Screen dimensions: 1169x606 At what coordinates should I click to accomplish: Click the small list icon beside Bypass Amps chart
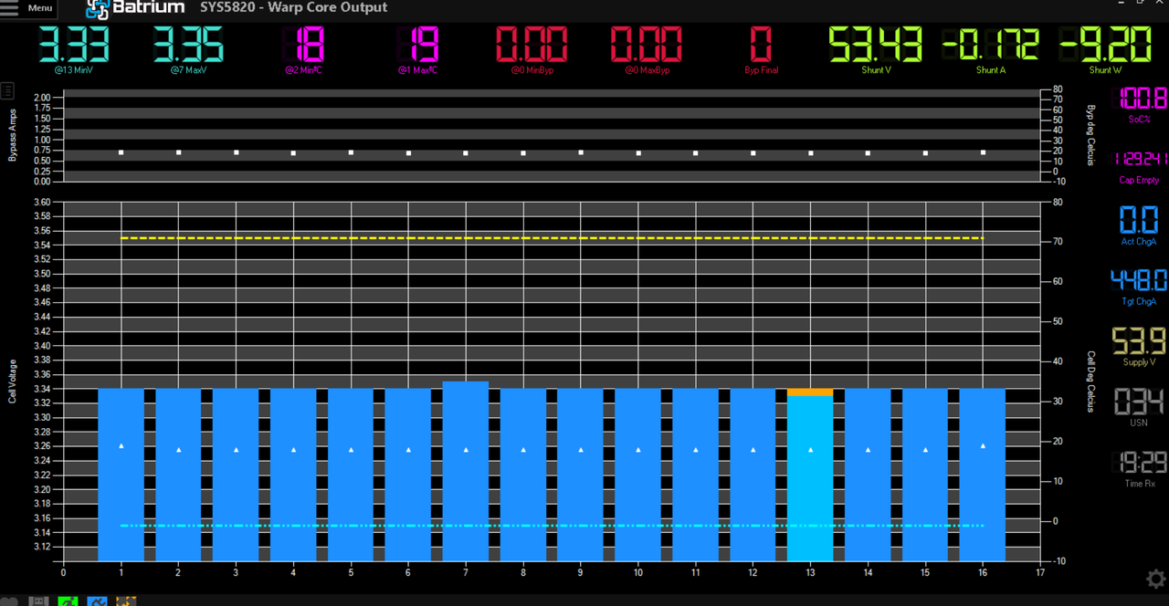[7, 90]
